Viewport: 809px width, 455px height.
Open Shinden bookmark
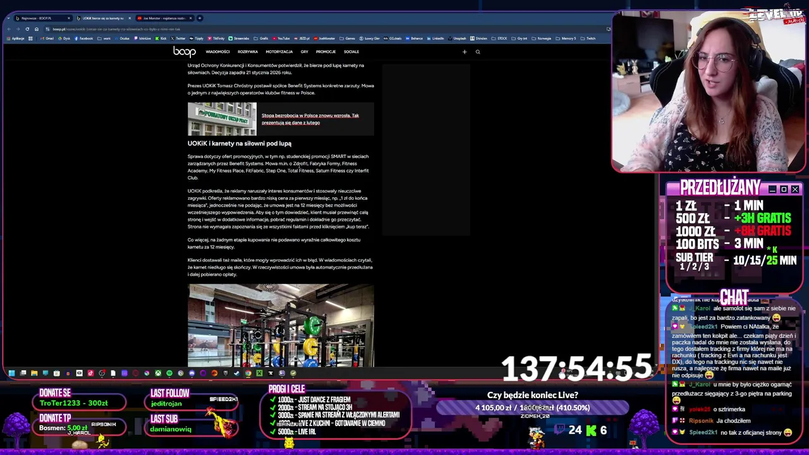pos(480,39)
